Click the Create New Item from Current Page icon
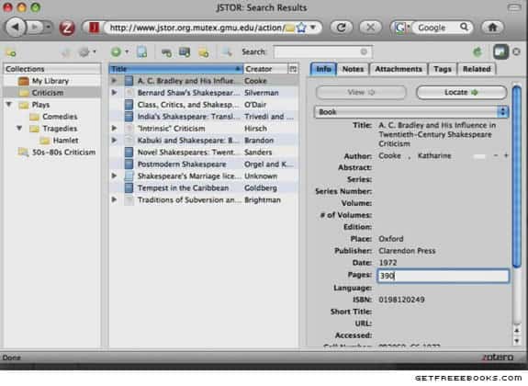Screen dimensions: 528x386 tap(141, 51)
